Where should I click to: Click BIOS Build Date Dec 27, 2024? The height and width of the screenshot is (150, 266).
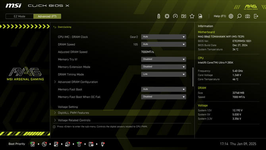click(x=240, y=45)
